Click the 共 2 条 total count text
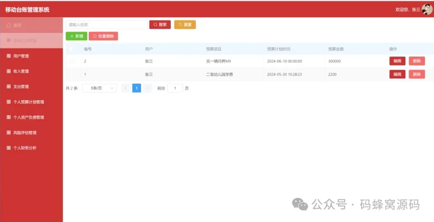Image resolution: width=434 pixels, height=222 pixels. [x=72, y=88]
